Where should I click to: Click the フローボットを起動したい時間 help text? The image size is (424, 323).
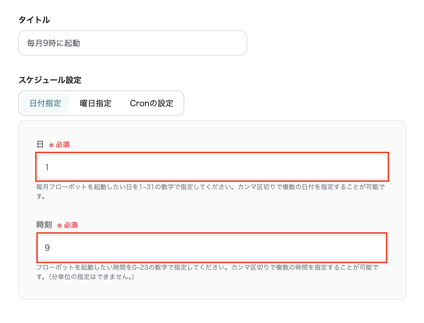coord(207,272)
